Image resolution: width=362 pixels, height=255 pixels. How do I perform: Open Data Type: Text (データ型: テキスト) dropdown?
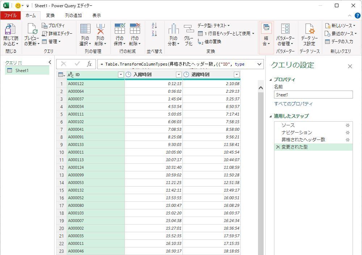[214, 25]
